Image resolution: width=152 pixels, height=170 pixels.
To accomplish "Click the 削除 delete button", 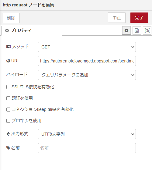I will coord(11,18).
